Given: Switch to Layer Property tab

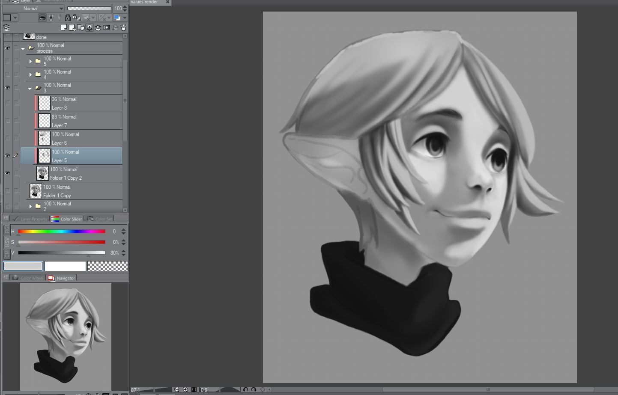Looking at the screenshot, I should [x=30, y=219].
